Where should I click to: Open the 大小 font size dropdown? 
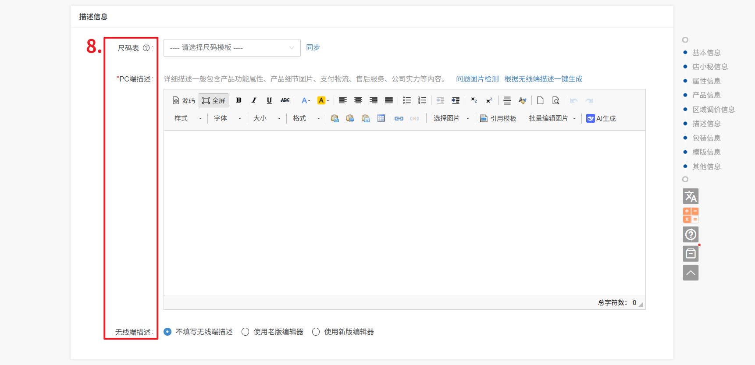pyautogui.click(x=267, y=118)
